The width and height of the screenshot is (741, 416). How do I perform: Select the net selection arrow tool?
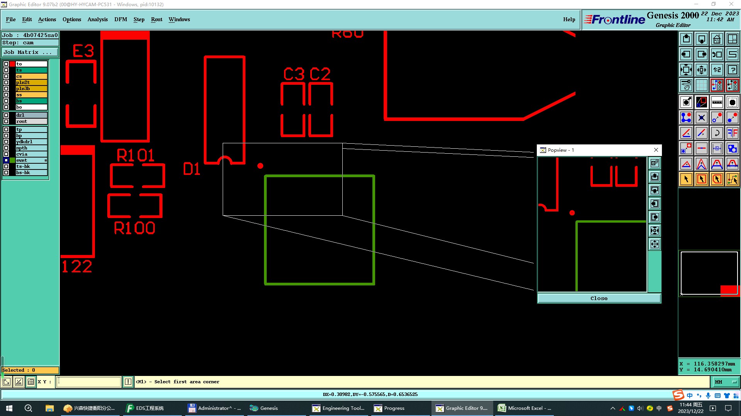click(x=732, y=179)
